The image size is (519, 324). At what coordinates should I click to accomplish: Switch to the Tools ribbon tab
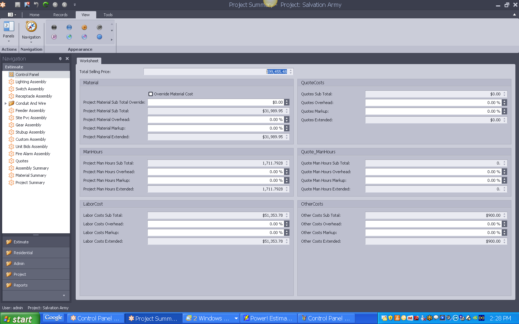(x=108, y=15)
